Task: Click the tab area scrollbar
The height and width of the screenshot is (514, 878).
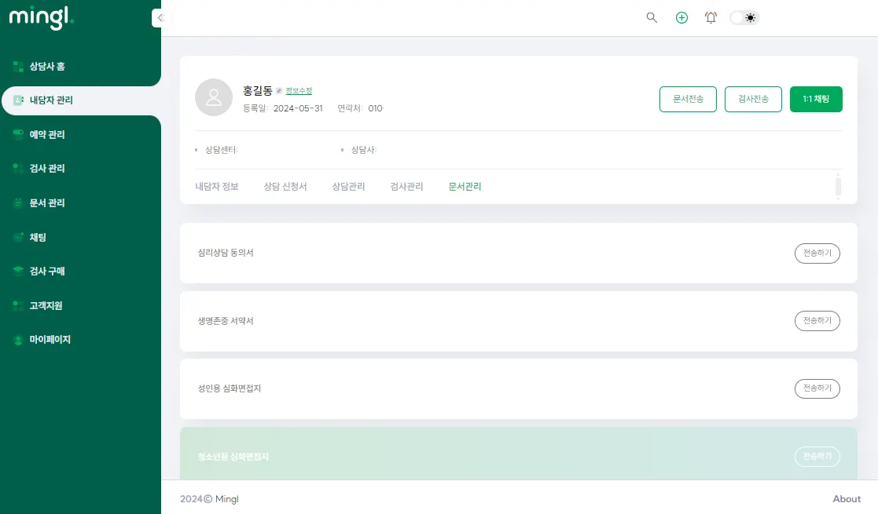Action: [838, 187]
